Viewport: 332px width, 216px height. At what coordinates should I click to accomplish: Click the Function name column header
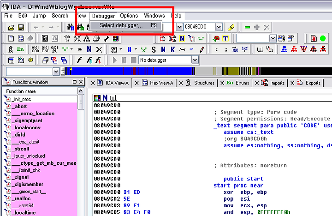[40, 91]
